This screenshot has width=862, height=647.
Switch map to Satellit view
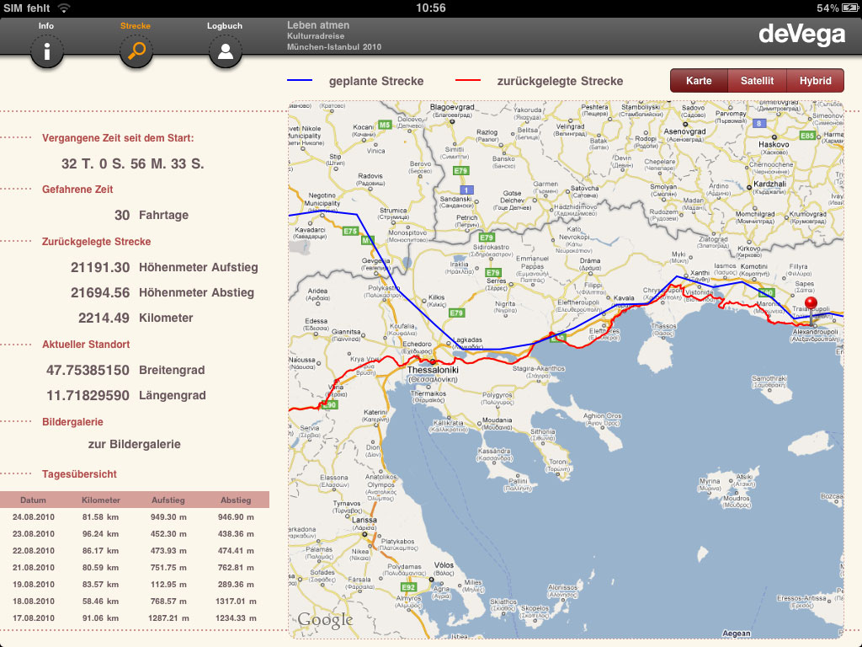[757, 81]
